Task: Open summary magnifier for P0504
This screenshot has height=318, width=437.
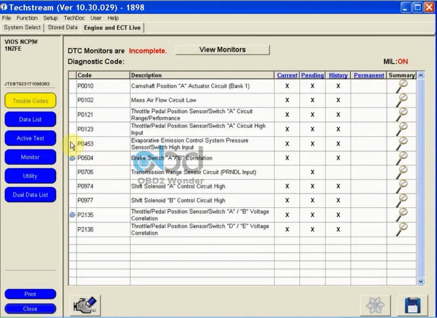Action: (x=401, y=158)
